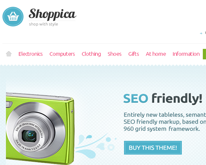Click the small blue arrow icon at top right
The height and width of the screenshot is (165, 206).
coord(201,33)
